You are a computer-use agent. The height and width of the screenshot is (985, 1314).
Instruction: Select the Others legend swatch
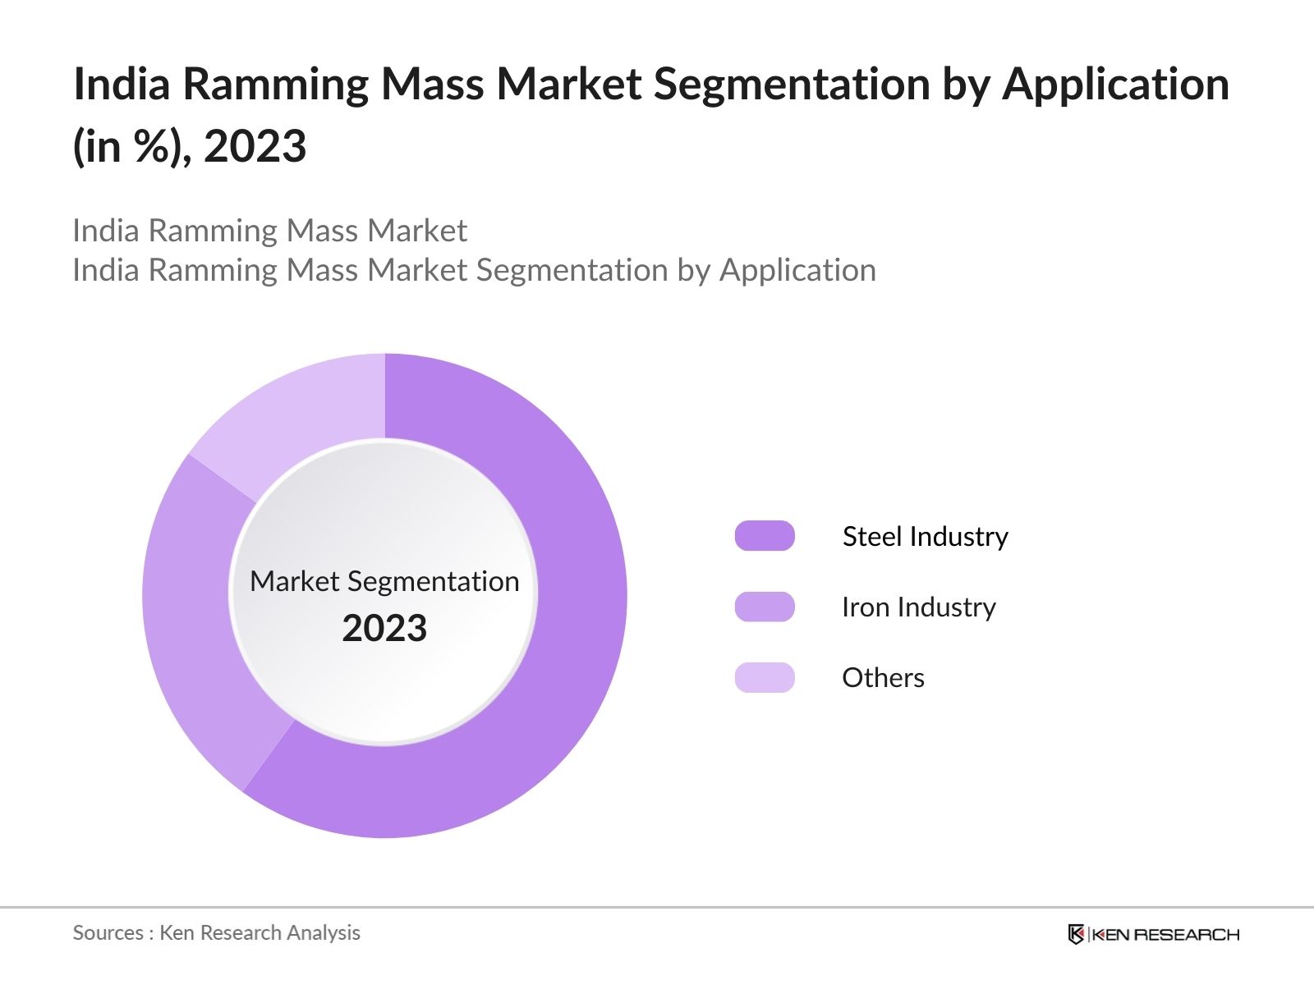765,678
